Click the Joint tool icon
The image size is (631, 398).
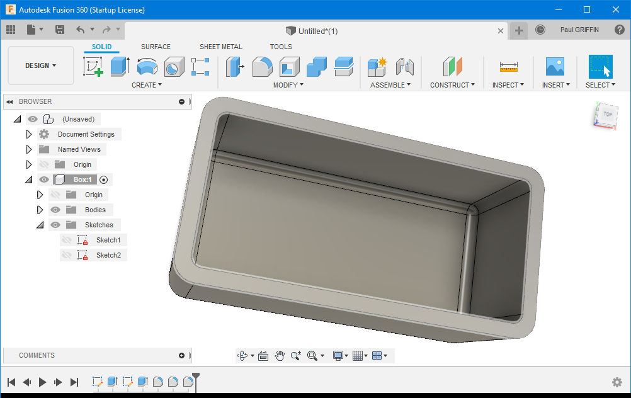click(404, 66)
